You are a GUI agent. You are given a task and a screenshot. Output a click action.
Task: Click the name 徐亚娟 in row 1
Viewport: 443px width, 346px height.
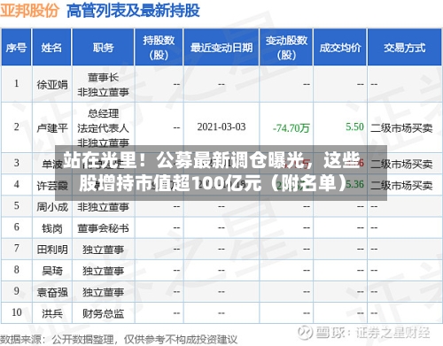(52, 85)
